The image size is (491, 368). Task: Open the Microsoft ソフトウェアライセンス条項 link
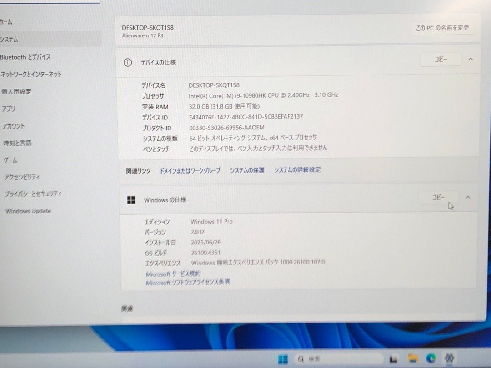pyautogui.click(x=188, y=282)
